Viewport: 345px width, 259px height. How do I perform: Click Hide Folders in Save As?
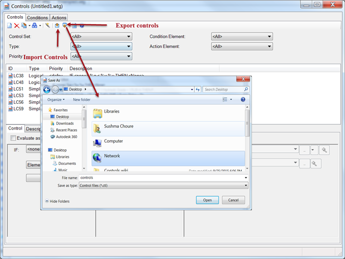pyautogui.click(x=57, y=201)
